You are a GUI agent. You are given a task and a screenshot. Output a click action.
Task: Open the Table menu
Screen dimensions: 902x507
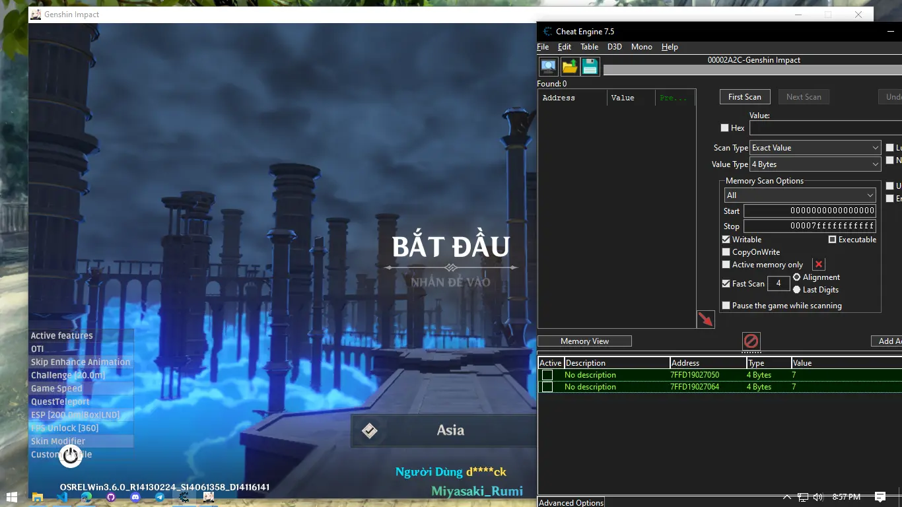click(590, 47)
